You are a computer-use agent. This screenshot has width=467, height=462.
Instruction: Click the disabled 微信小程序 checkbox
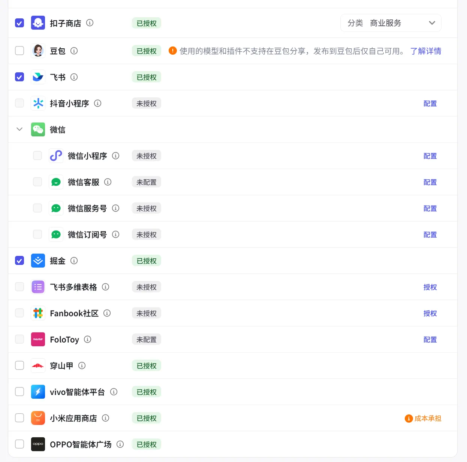pyautogui.click(x=37, y=155)
